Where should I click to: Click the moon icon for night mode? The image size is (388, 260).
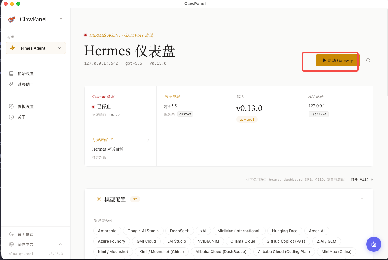[11, 234]
